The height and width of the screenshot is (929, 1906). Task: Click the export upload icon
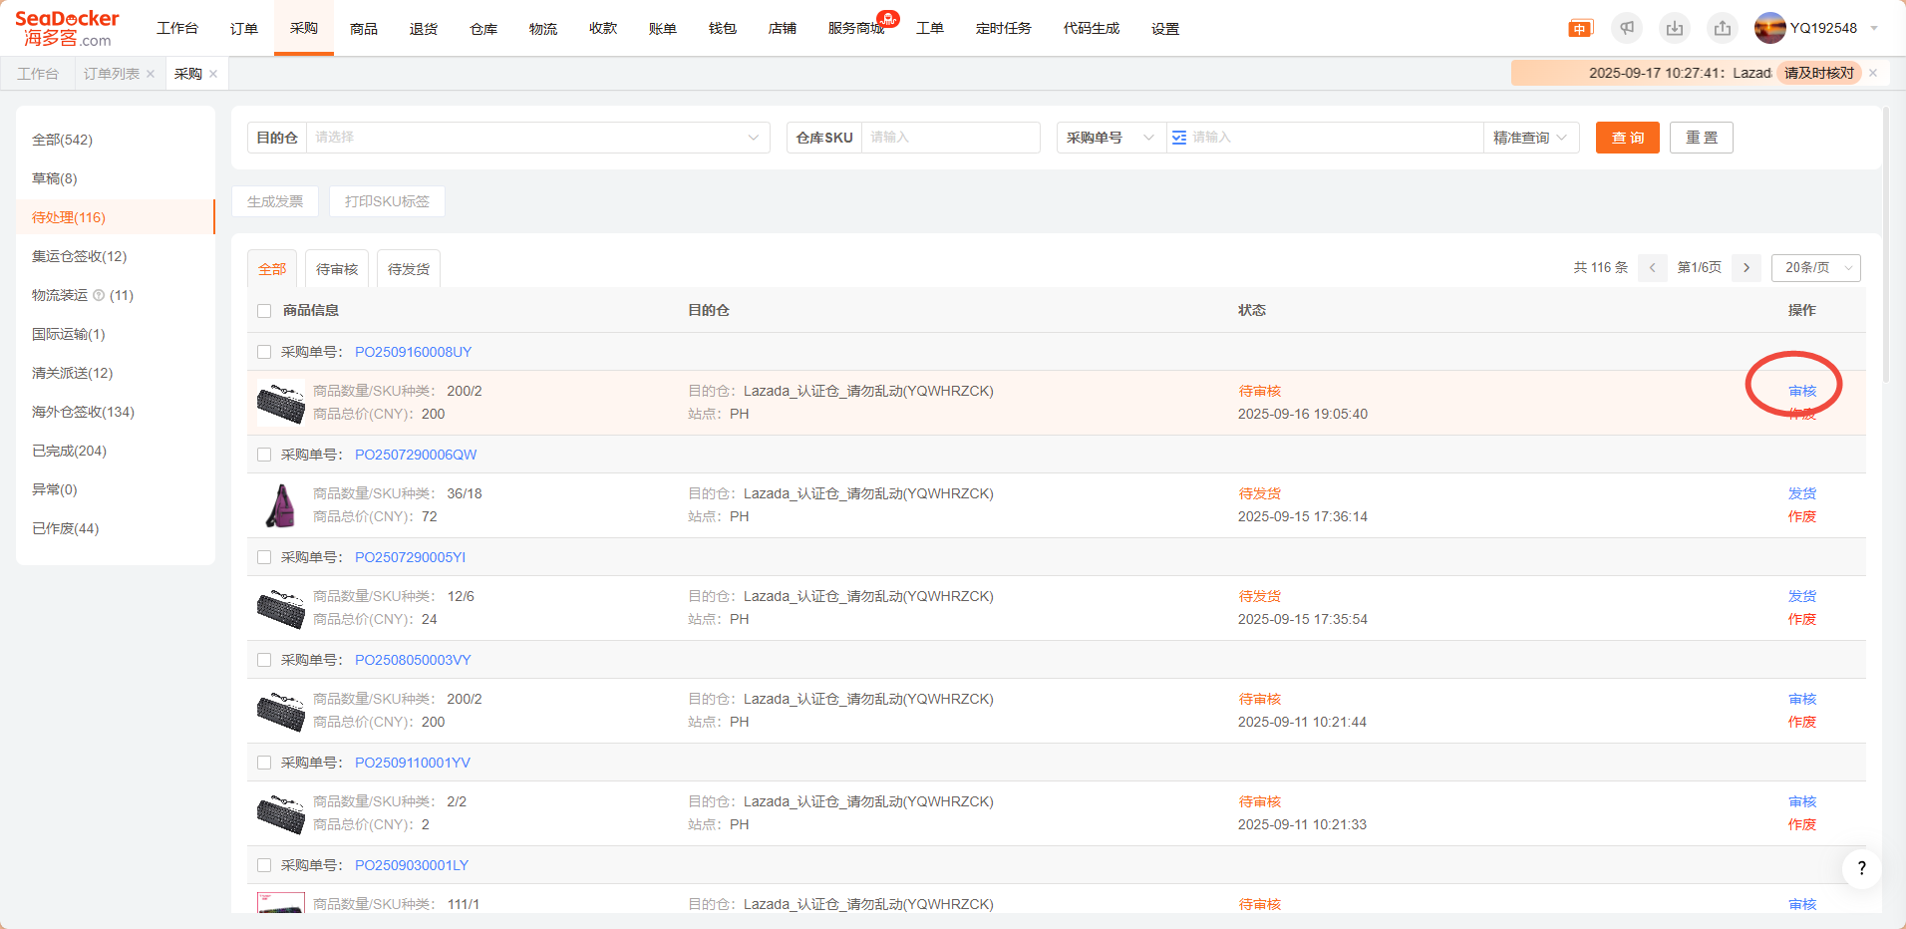coord(1723,28)
